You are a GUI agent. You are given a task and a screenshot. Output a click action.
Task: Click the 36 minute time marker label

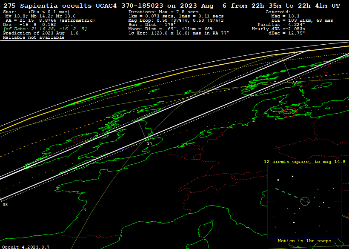[295, 83]
